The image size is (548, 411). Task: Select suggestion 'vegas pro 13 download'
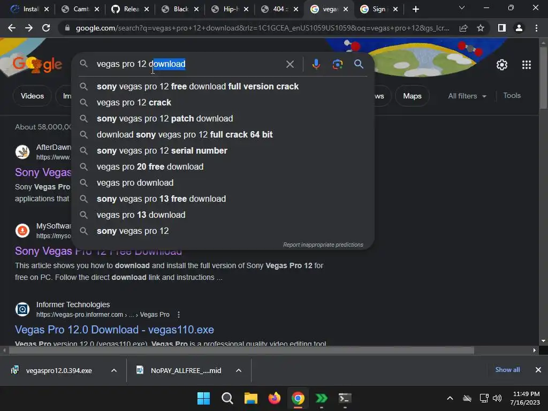pos(223,215)
